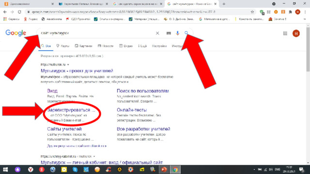Open the purple Alice assistant taskbar icon
The height and width of the screenshot is (174, 310).
click(17, 170)
